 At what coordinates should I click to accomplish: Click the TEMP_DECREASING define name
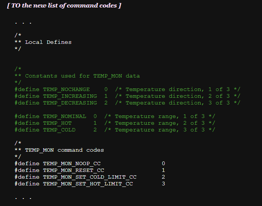click(70, 103)
